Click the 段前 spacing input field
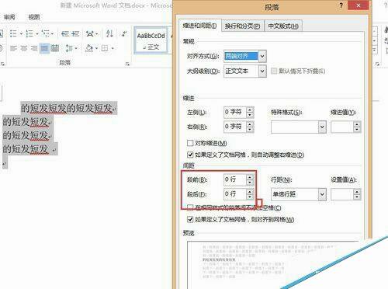 pyautogui.click(x=235, y=179)
